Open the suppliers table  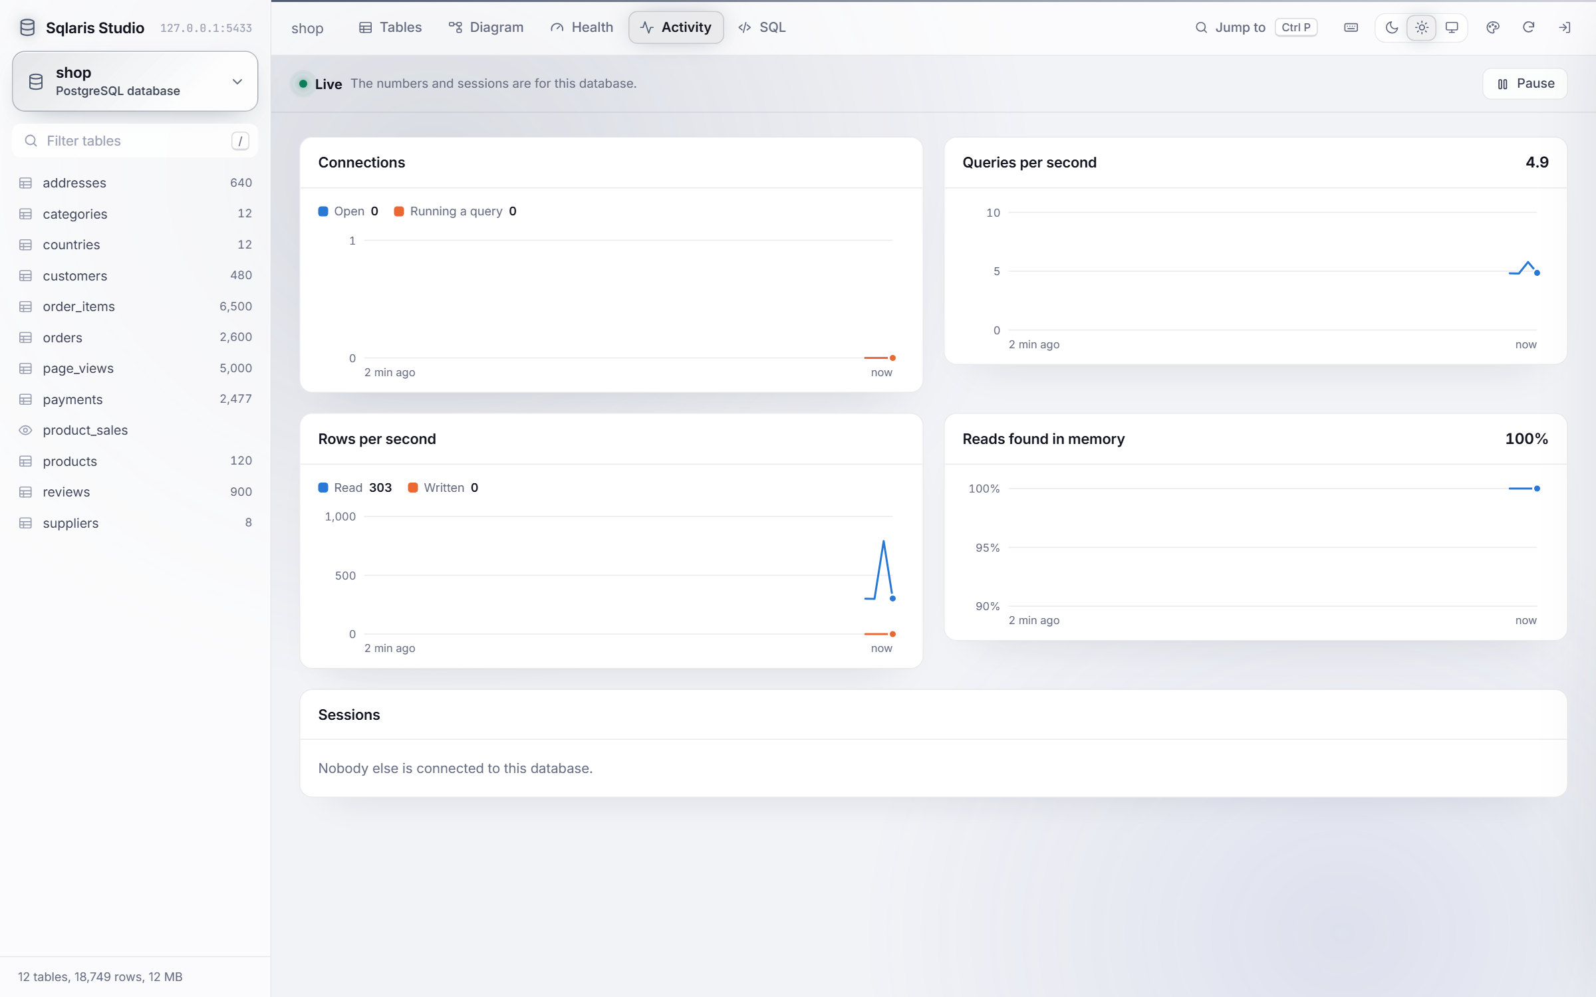(x=135, y=522)
